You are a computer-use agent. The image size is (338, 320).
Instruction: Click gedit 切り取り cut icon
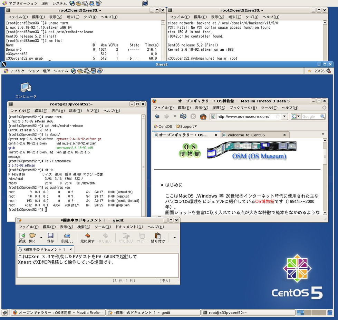coord(126,238)
